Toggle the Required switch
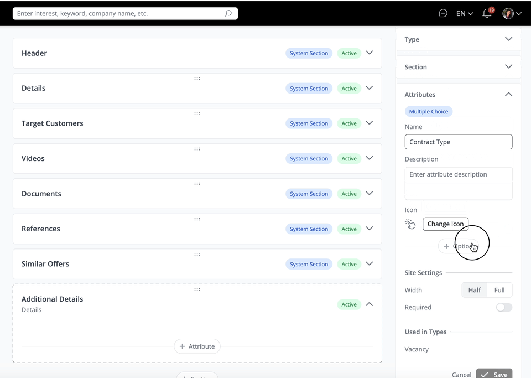Viewport: 531px width, 378px height. [503, 307]
